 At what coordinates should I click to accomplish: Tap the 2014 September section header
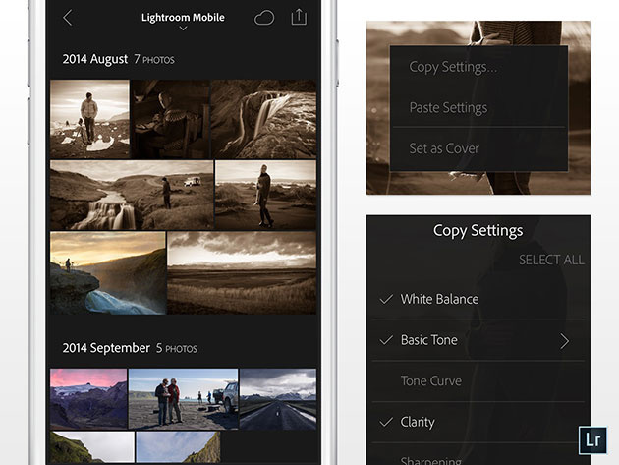click(130, 348)
